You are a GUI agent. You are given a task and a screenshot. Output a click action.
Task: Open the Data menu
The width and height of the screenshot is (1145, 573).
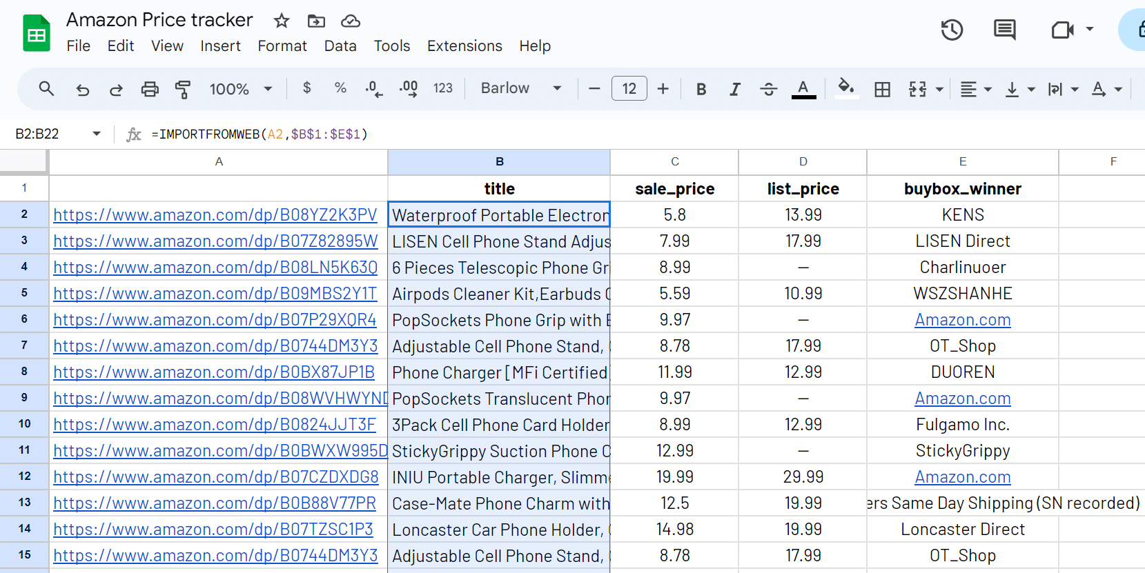pos(340,46)
